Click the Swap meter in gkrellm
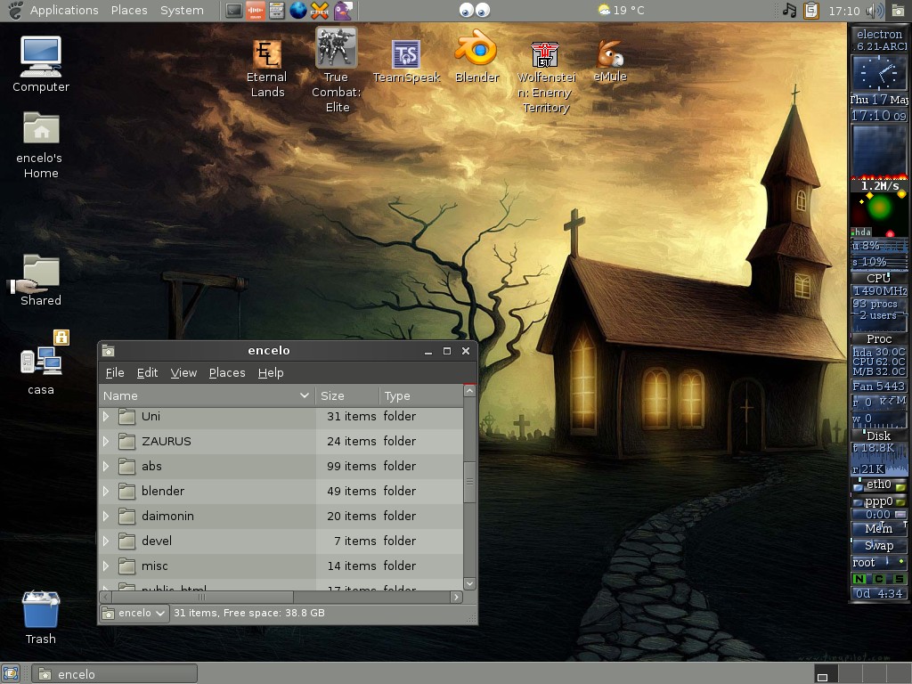The image size is (912, 684). (879, 546)
